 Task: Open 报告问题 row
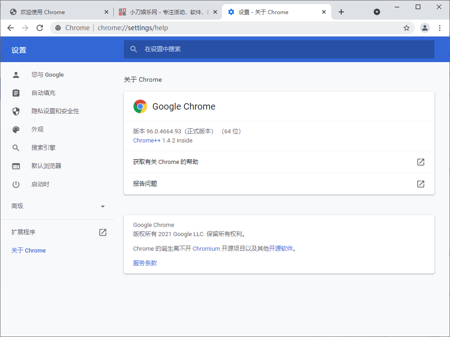click(279, 184)
